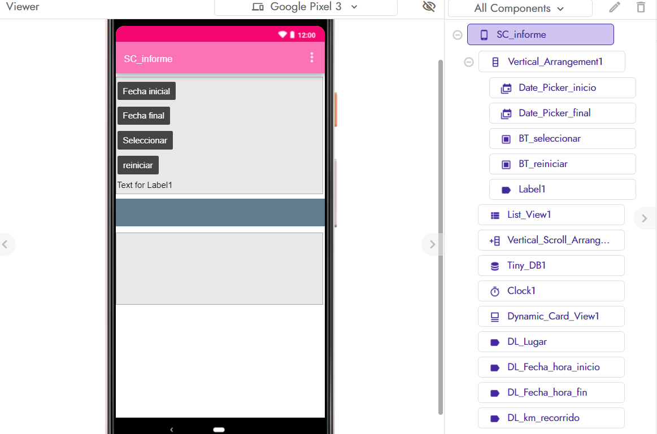The height and width of the screenshot is (434, 657).
Task: Click the Clock1 stopwatch icon
Action: 495,291
